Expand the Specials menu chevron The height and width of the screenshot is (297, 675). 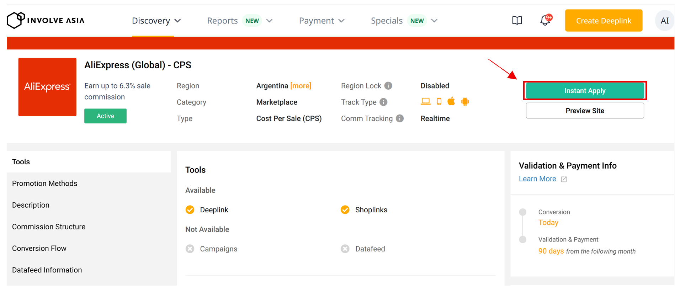[x=434, y=21]
